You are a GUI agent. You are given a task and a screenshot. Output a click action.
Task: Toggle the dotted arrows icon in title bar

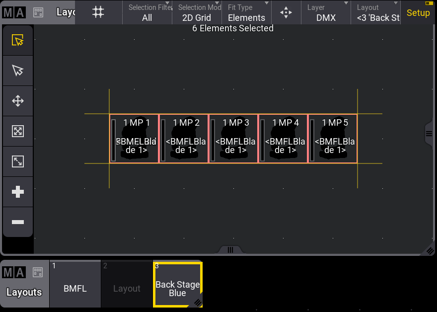coord(286,12)
